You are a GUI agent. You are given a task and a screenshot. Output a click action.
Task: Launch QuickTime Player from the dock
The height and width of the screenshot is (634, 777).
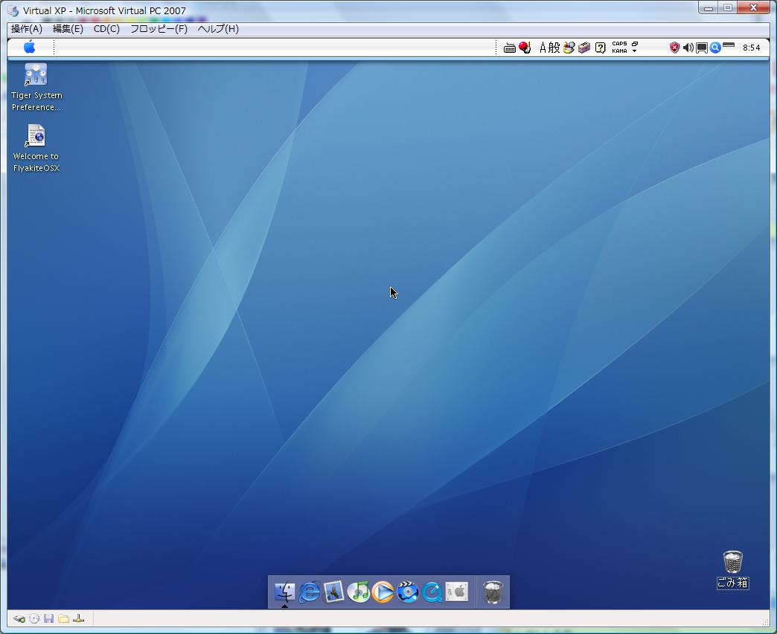point(432,592)
